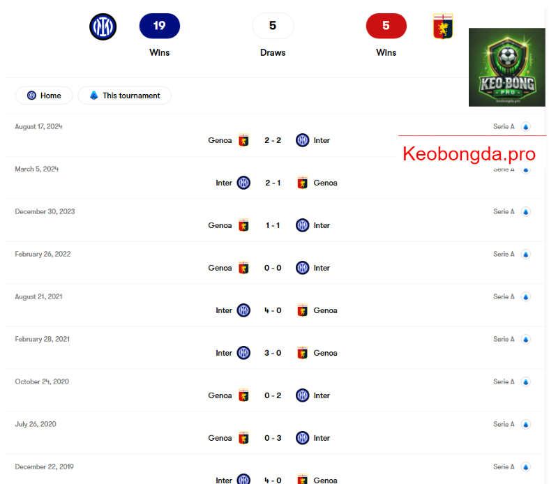Click Serie A label for October 24, 2020

click(504, 381)
